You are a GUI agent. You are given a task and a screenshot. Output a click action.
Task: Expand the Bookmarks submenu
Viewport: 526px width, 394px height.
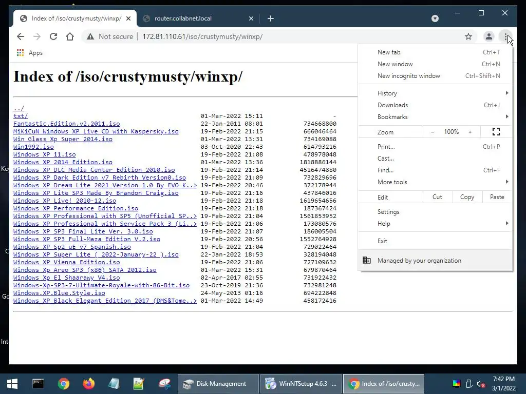pyautogui.click(x=435, y=116)
